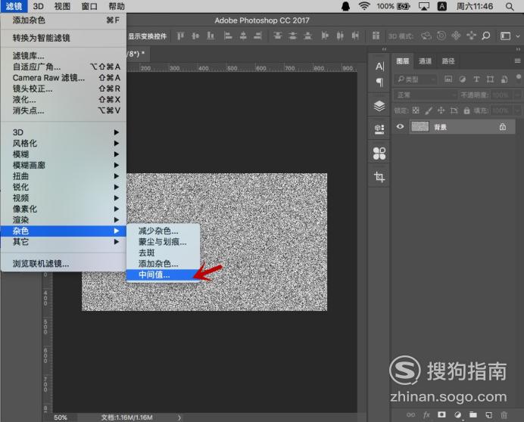524x422 pixels.
Task: Choose 中间值... from 杂色 submenu
Action: 163,275
